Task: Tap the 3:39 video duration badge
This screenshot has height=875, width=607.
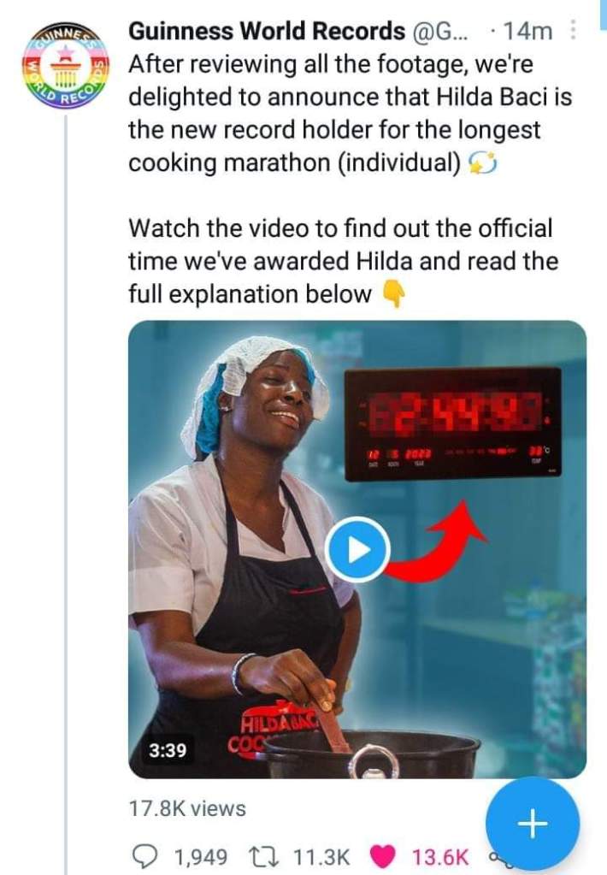Action: (168, 750)
